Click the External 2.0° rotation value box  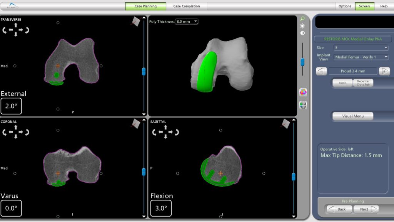[x=11, y=106]
